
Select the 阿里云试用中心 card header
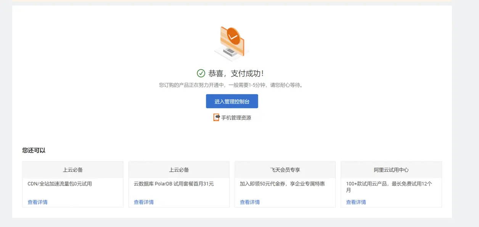coord(391,170)
